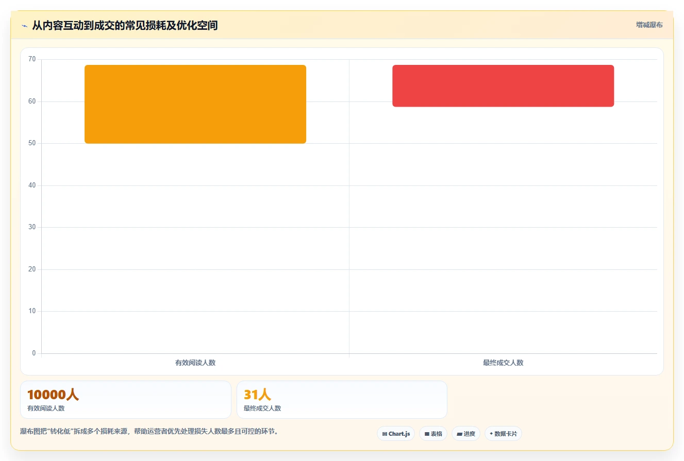Click the orange 有效阅读人数 bar
This screenshot has width=684, height=461.
click(195, 104)
